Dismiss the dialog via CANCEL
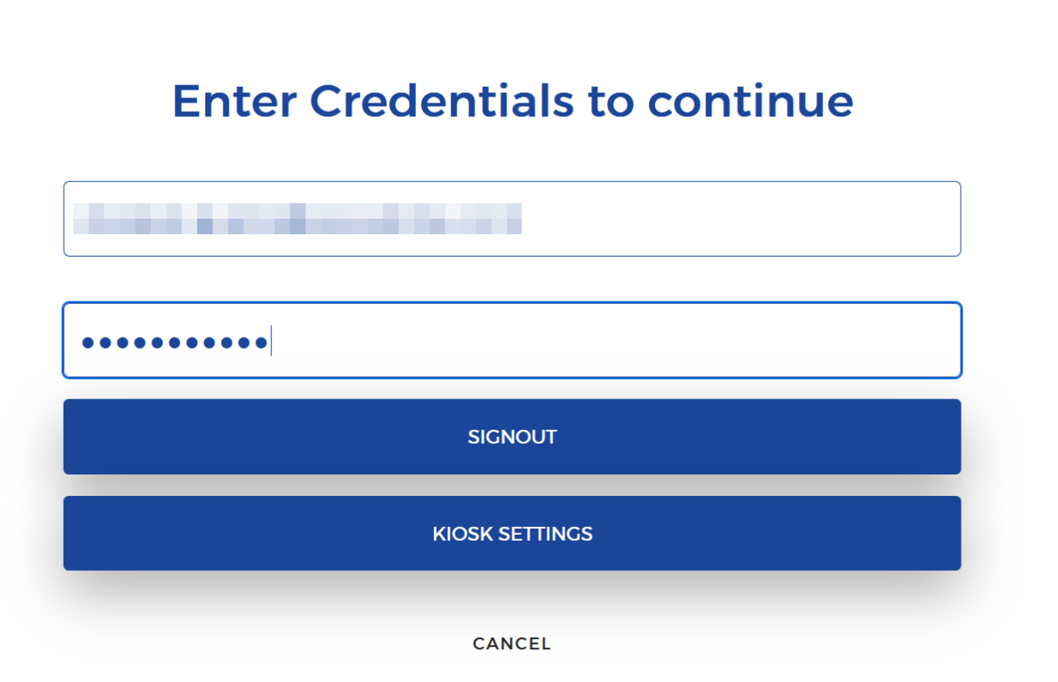1058x682 pixels. (511, 643)
